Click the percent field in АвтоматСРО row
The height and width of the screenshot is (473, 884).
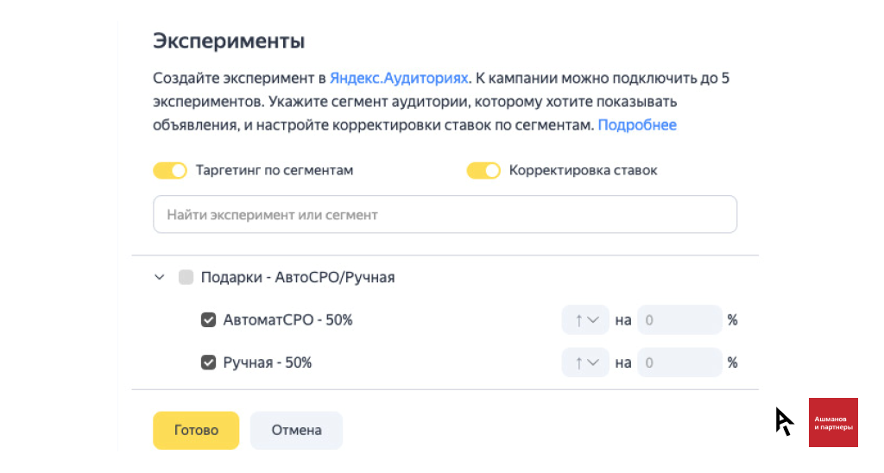click(x=679, y=319)
